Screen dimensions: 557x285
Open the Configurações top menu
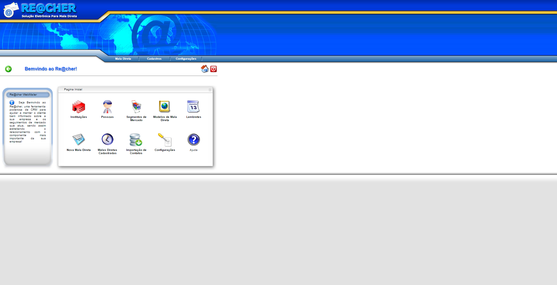pyautogui.click(x=186, y=59)
